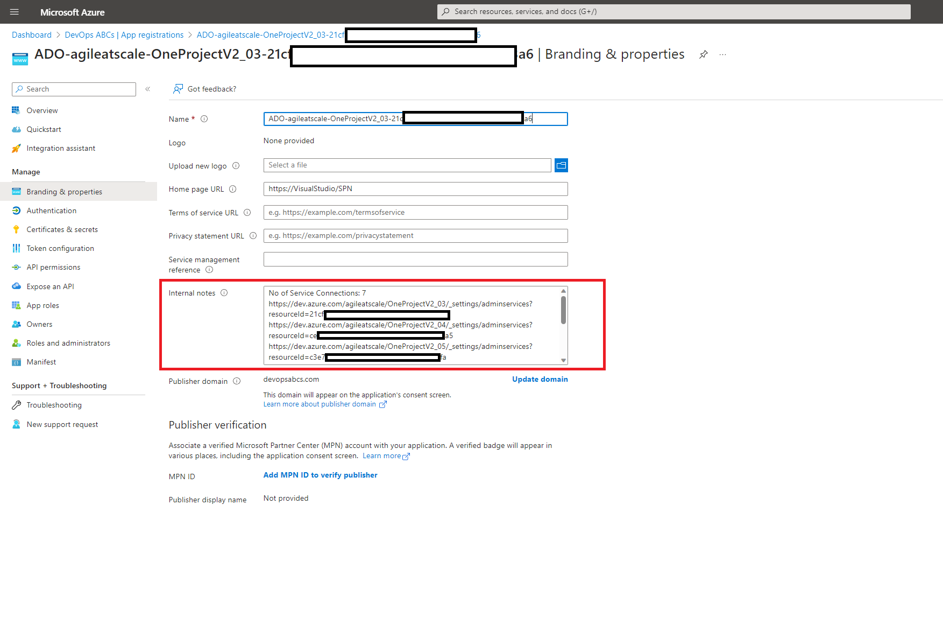Show info tooltip for Upload new logo
Image resolution: width=943 pixels, height=624 pixels.
click(x=236, y=166)
